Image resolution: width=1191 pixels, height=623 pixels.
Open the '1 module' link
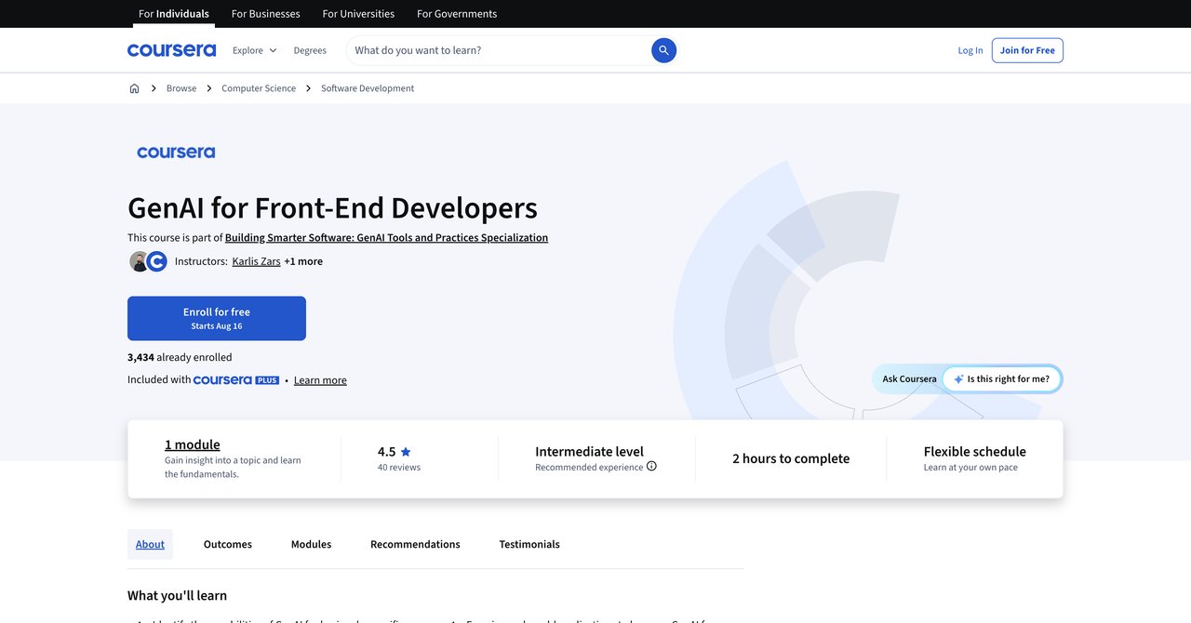coord(193,444)
